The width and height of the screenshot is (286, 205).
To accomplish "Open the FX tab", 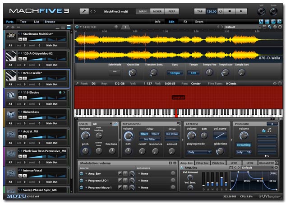I will [x=185, y=22].
